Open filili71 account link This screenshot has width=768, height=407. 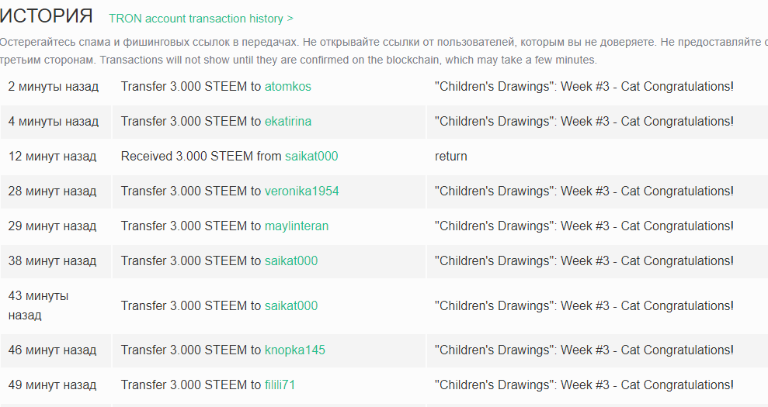click(x=280, y=385)
